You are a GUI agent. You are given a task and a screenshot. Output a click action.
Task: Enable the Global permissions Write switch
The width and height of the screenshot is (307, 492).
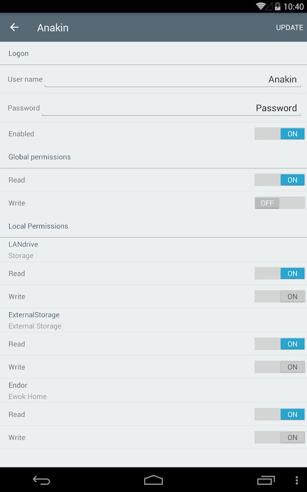(x=280, y=203)
